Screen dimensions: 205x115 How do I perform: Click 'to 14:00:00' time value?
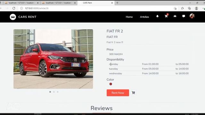point(182,69)
